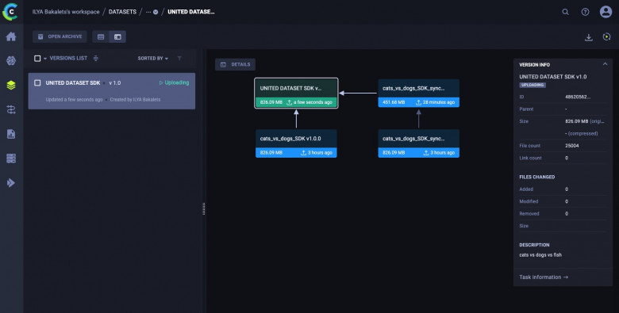Viewport: 619px width, 313px height.
Task: Click upload icon on 28 minutes ago node
Action: [x=418, y=102]
